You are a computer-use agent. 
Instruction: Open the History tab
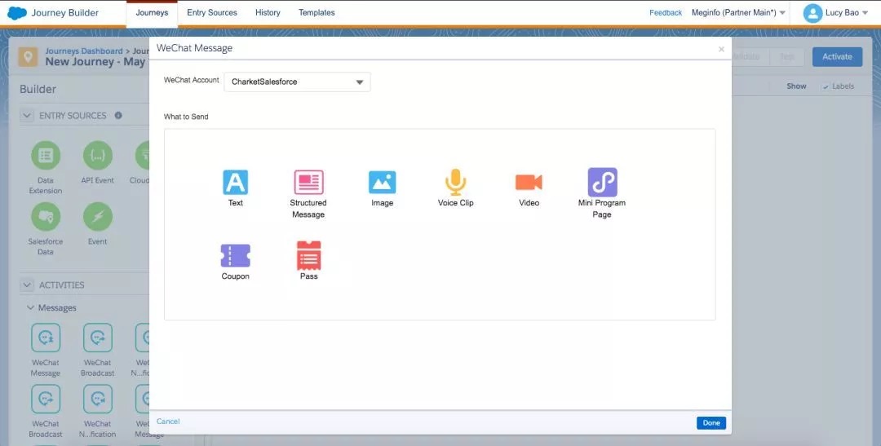[268, 12]
